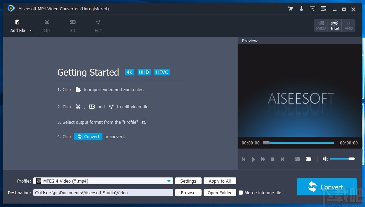Select the NVIDIA acceleration tab
The height and width of the screenshot is (207, 365).
pos(321,25)
